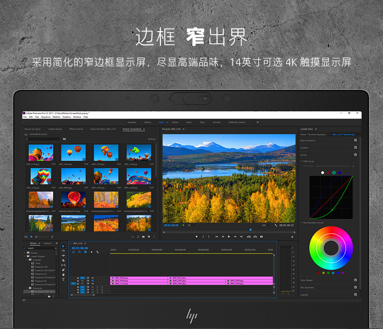
Task: Open the Fit zoom level dropdown
Action: [x=191, y=225]
